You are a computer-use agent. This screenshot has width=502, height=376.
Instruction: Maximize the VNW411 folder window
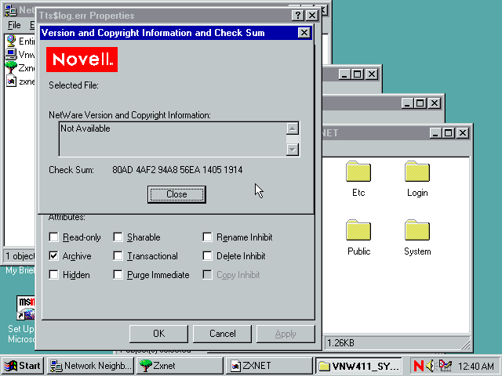[x=448, y=132]
